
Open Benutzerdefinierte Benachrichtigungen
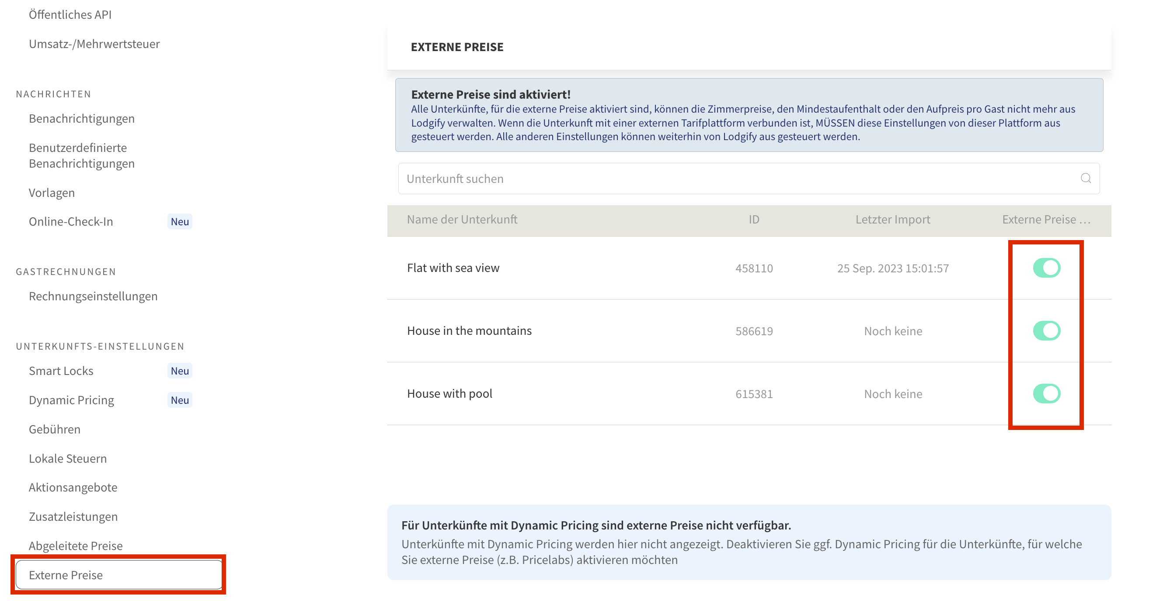pyautogui.click(x=82, y=155)
